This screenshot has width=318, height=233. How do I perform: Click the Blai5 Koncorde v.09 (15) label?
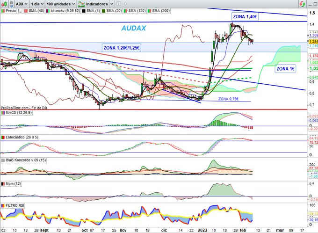pos(26,160)
